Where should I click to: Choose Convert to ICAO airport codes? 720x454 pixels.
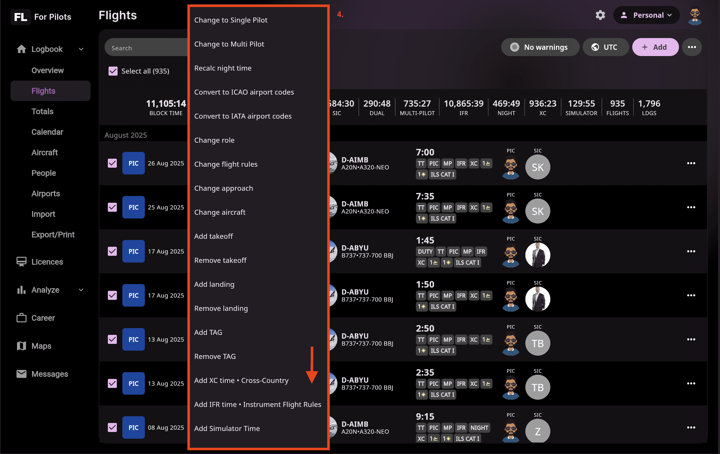(244, 92)
